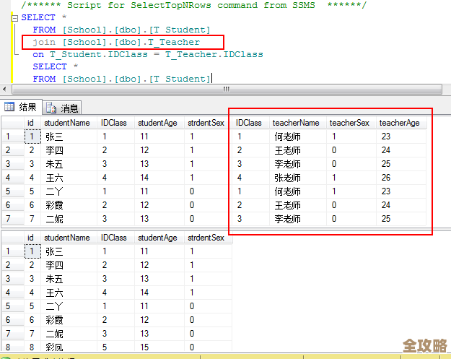Click the second SELECT * line in editor
This screenshot has width=451, height=359.
point(56,66)
